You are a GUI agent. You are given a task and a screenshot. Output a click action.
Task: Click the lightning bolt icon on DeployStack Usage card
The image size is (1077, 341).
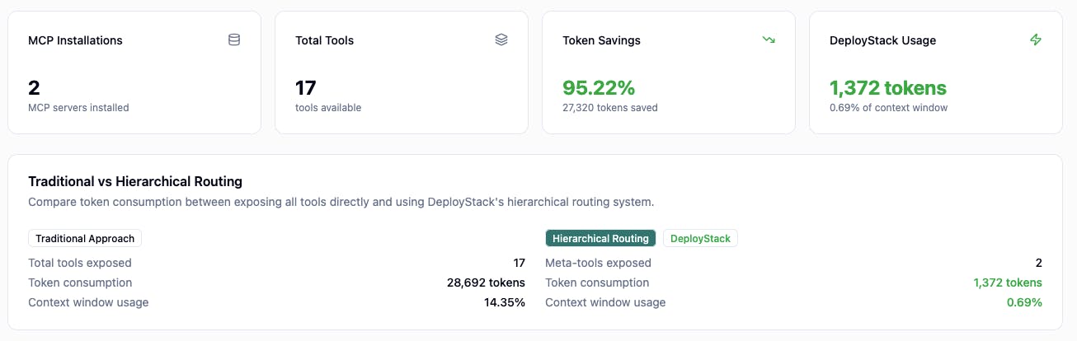[1036, 40]
